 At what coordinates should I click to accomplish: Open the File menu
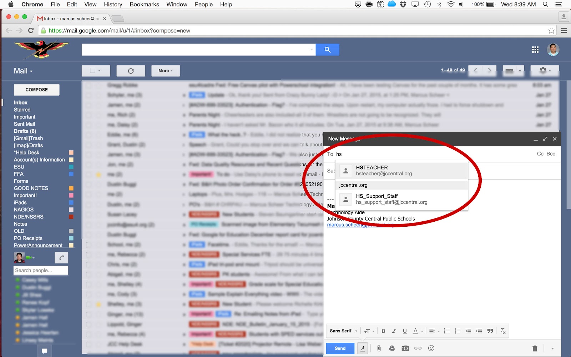click(x=55, y=4)
